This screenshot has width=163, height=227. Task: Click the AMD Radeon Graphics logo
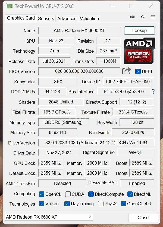pyautogui.click(x=139, y=51)
